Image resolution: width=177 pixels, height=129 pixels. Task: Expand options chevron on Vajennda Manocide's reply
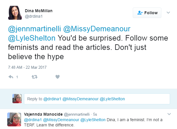tap(169, 114)
